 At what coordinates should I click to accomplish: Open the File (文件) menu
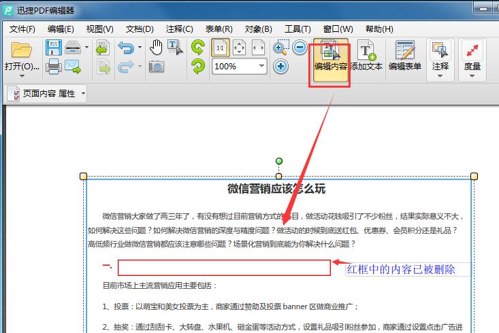(x=22, y=29)
